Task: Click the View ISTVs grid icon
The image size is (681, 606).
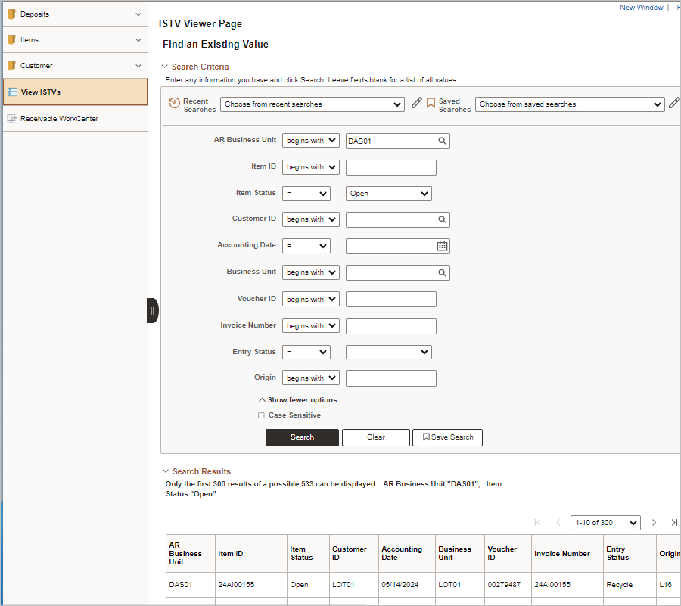Action: coord(13,92)
